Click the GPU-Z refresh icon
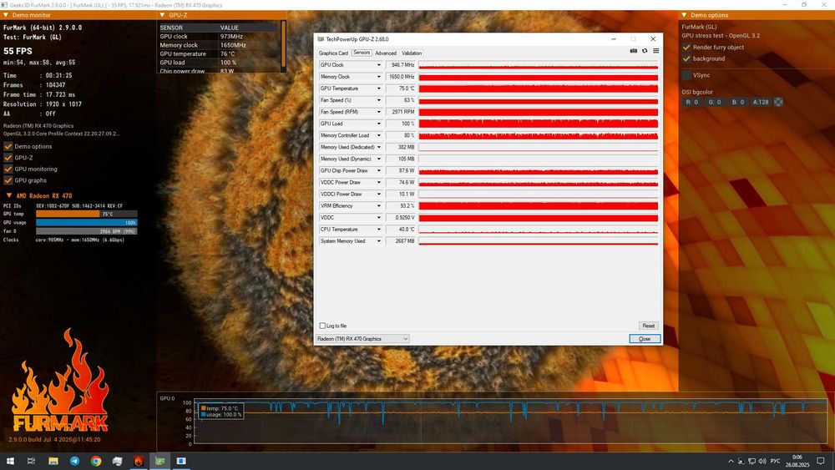Image resolution: width=835 pixels, height=470 pixels. tap(645, 51)
